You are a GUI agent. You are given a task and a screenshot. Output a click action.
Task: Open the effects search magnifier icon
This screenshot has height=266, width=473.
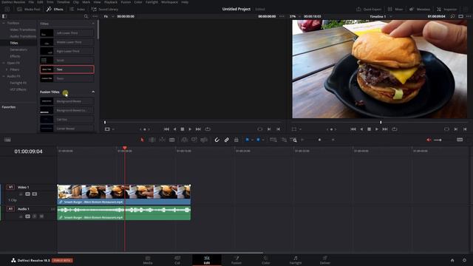click(x=86, y=16)
